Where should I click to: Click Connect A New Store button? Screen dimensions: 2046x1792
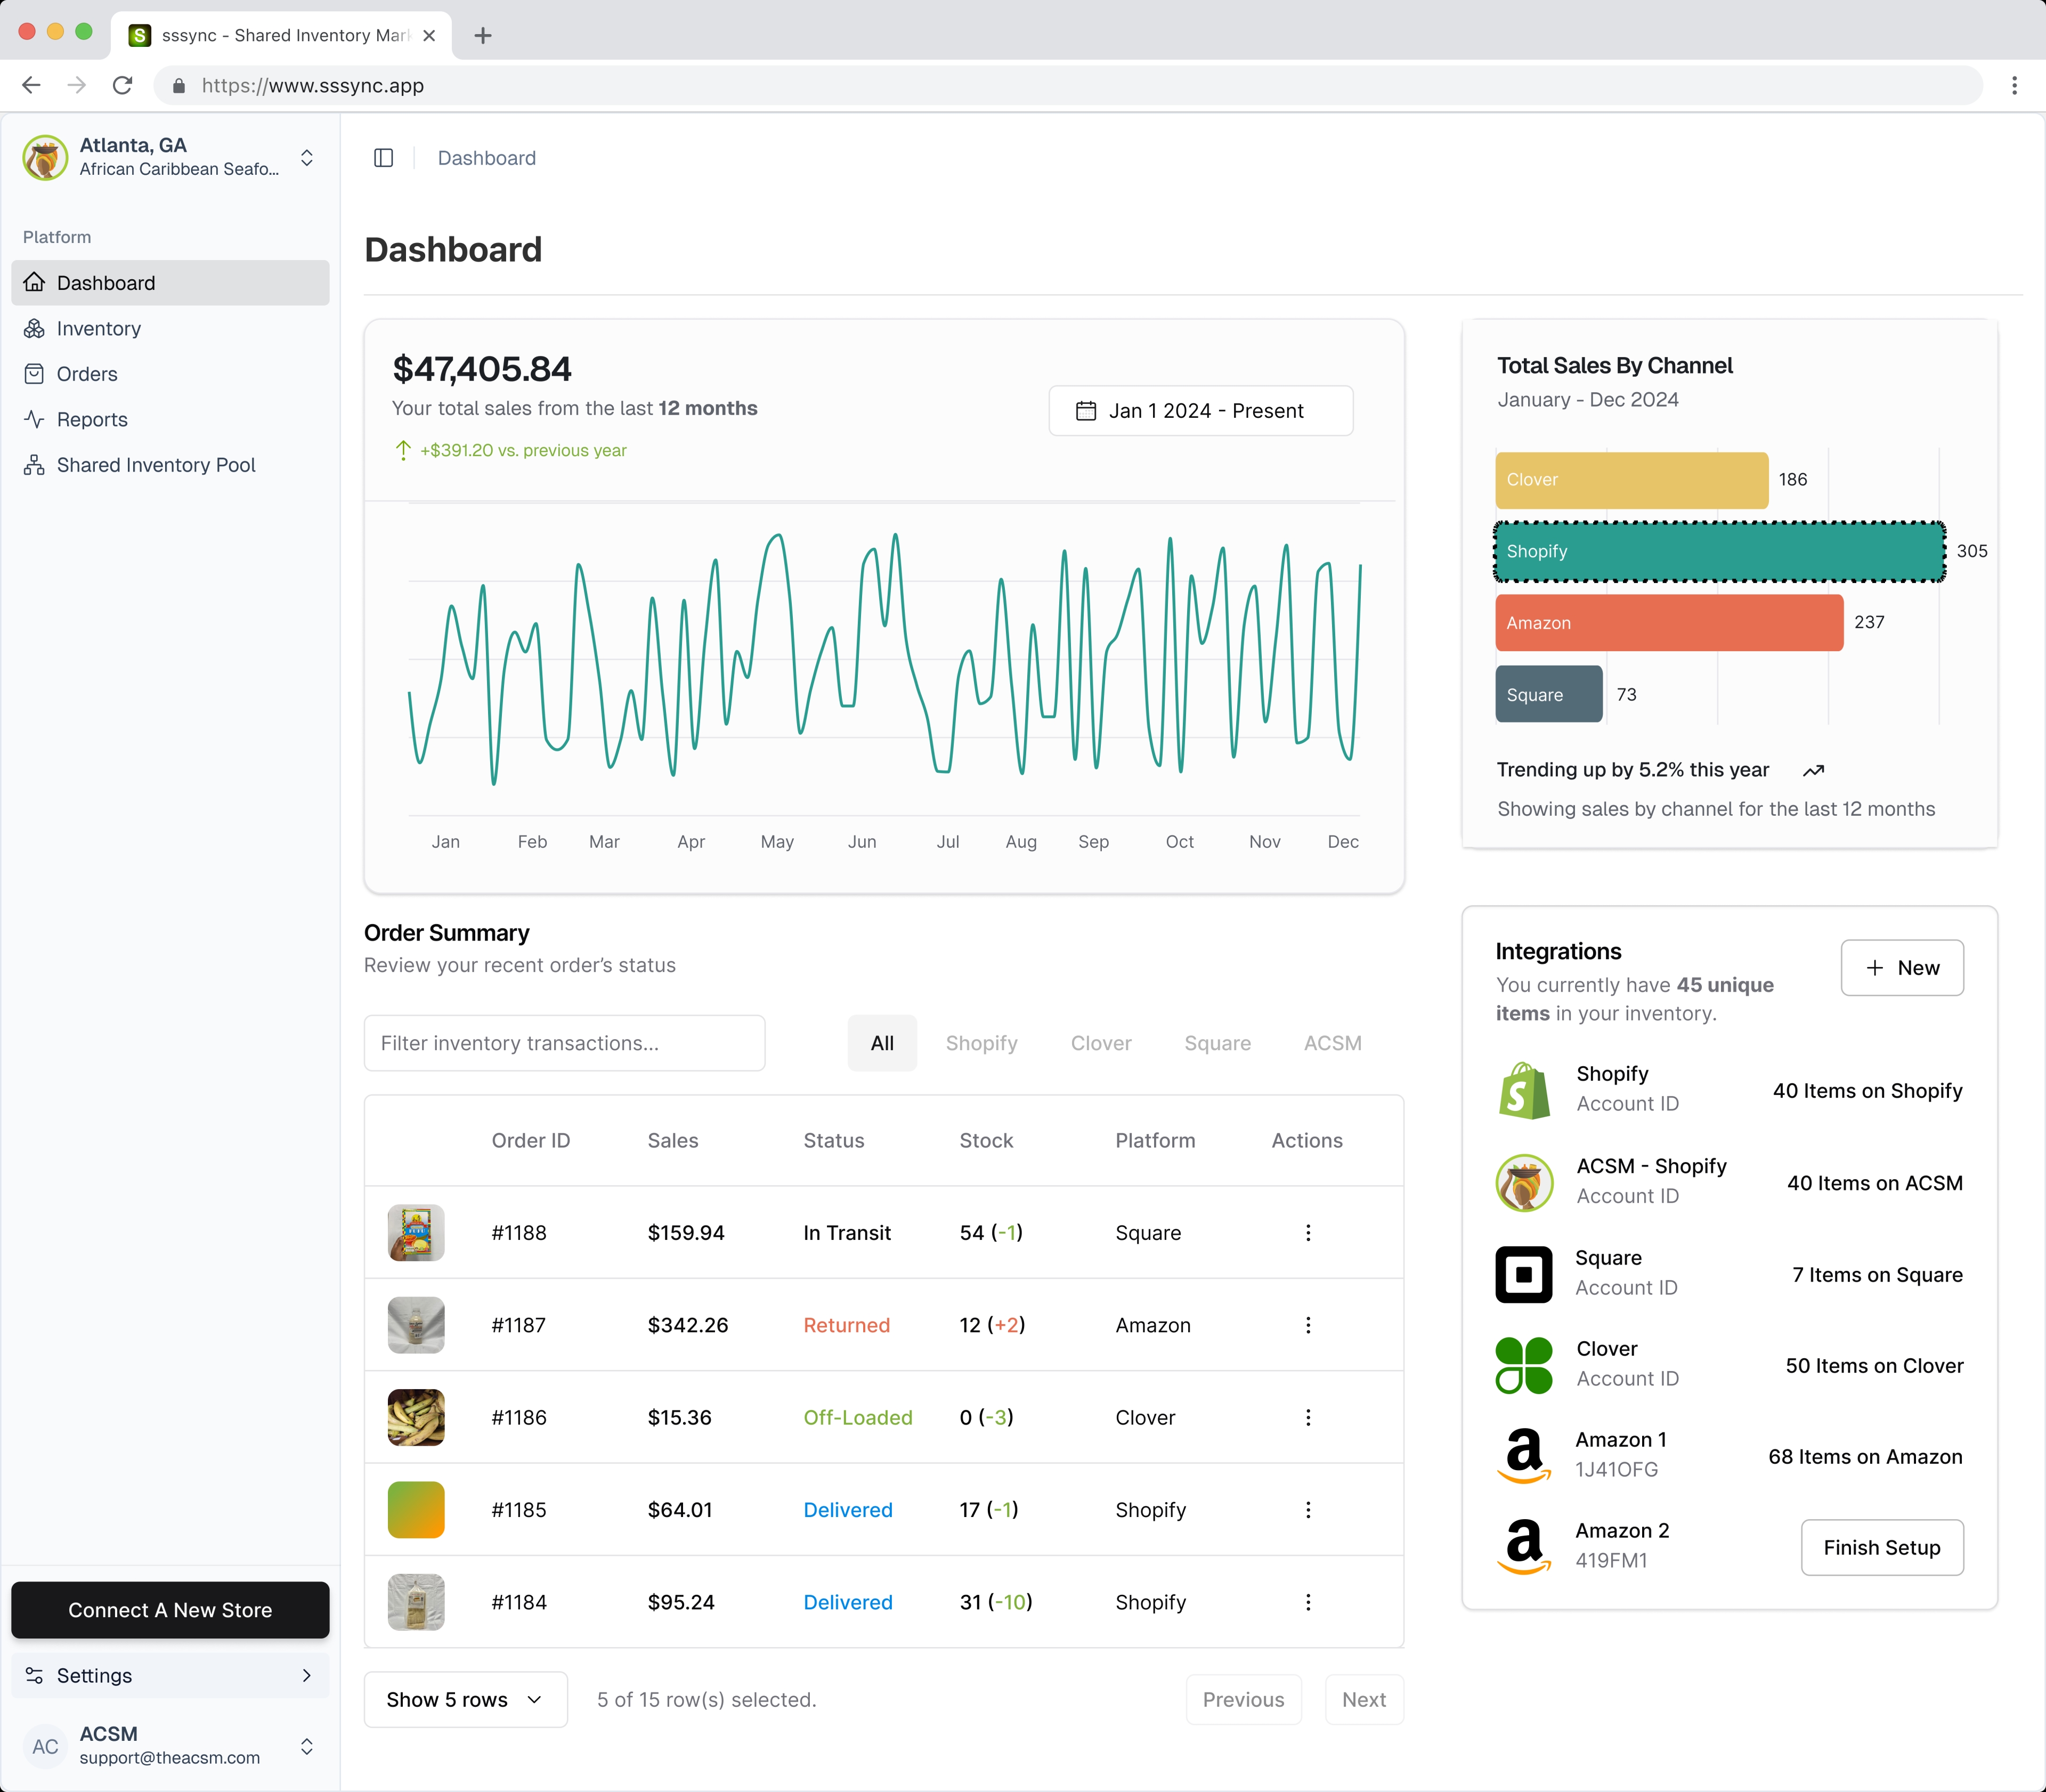[x=170, y=1610]
